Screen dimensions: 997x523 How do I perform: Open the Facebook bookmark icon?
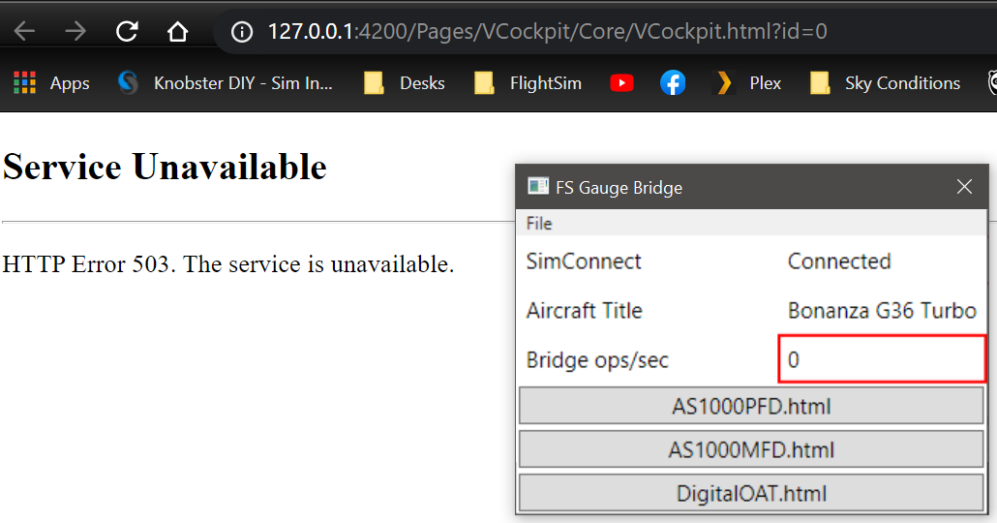coord(673,83)
